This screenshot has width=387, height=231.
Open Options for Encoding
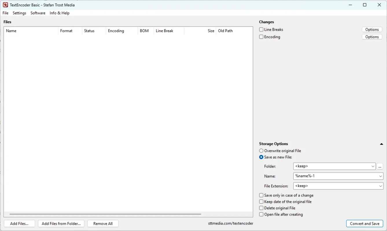click(372, 37)
